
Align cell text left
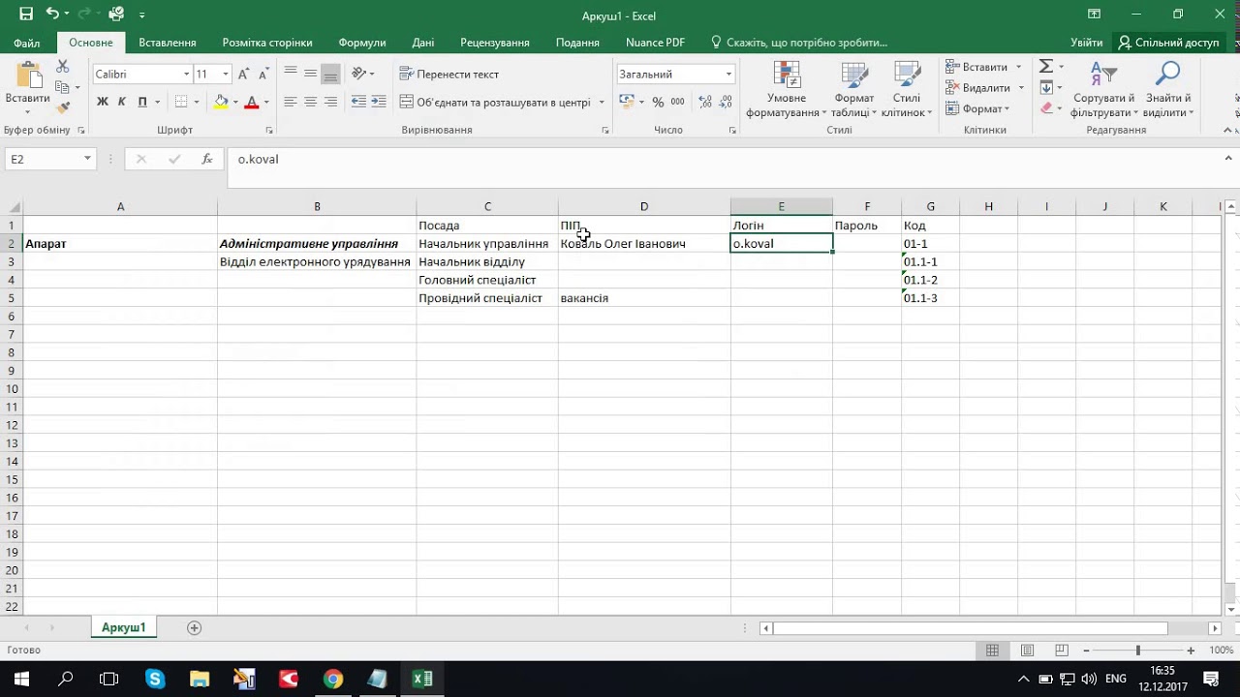tap(291, 102)
